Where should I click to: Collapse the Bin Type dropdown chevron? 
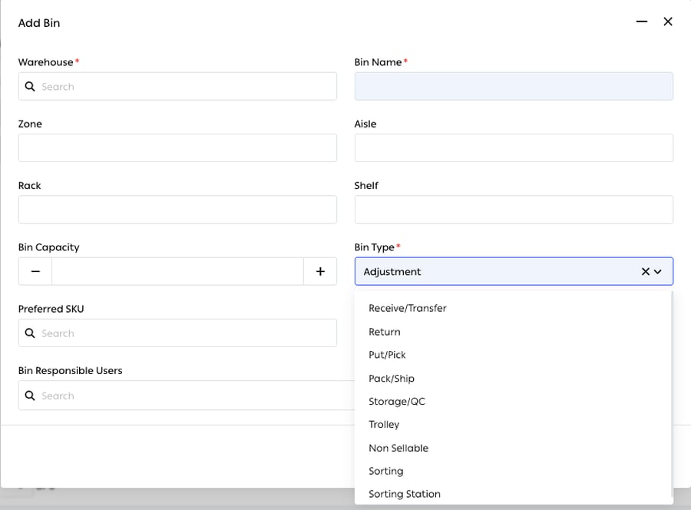click(x=658, y=272)
